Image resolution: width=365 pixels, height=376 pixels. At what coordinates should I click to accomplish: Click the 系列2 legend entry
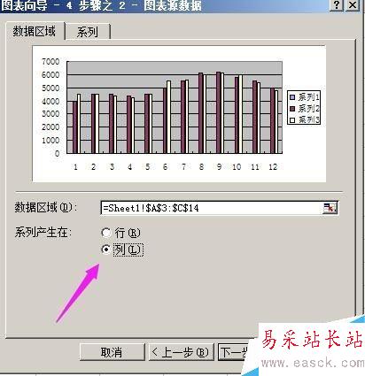pos(305,109)
